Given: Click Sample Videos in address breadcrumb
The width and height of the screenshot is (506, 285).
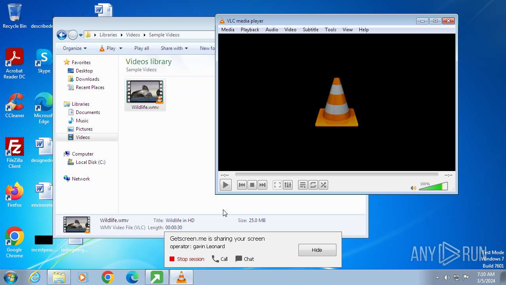Looking at the screenshot, I should tap(164, 35).
